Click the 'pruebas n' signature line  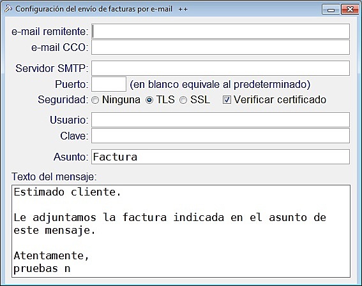pos(42,269)
